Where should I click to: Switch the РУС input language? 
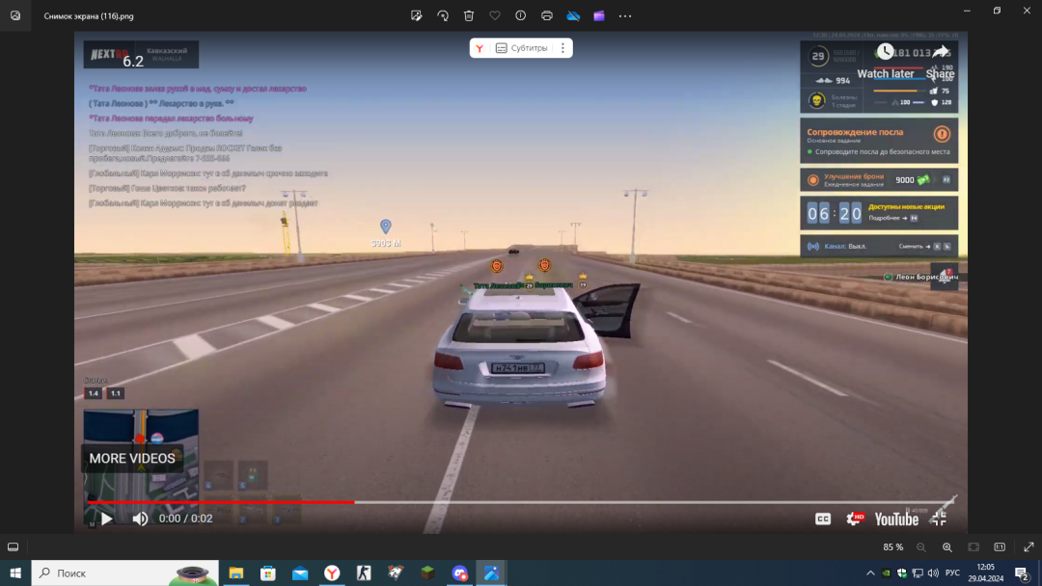(952, 573)
